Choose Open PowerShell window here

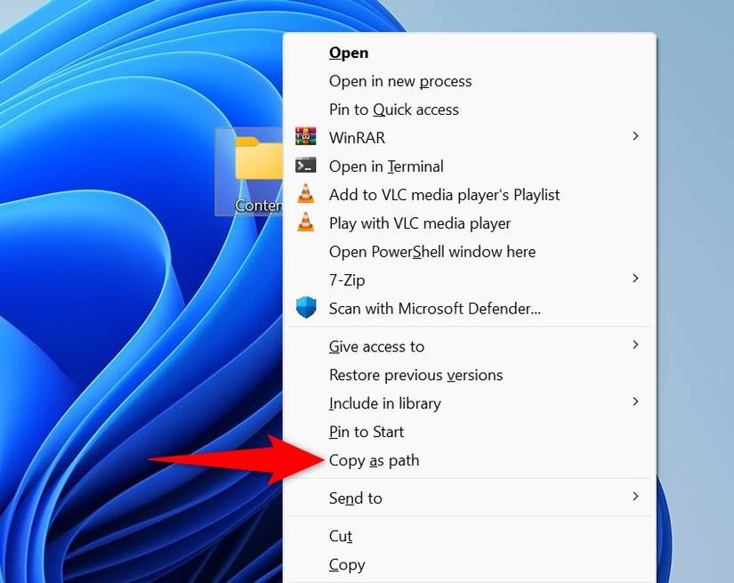tap(432, 252)
